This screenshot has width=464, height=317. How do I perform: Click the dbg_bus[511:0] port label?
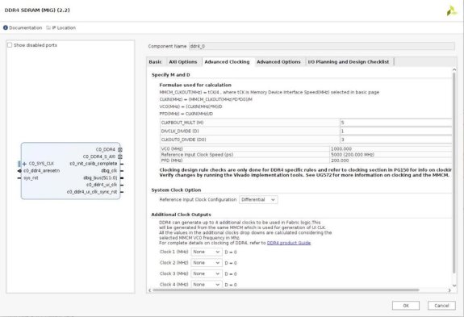100,177
